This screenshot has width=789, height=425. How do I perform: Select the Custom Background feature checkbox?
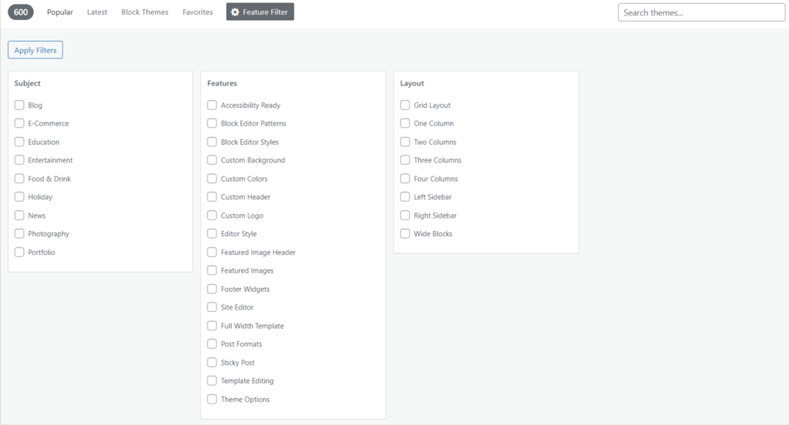212,160
